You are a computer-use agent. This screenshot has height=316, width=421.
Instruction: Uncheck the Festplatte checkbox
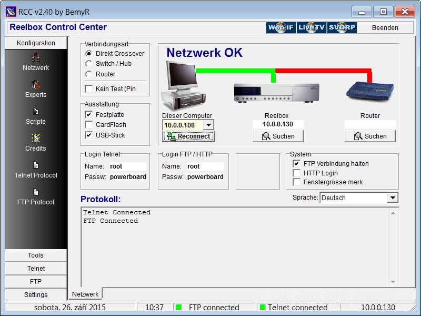[88, 114]
